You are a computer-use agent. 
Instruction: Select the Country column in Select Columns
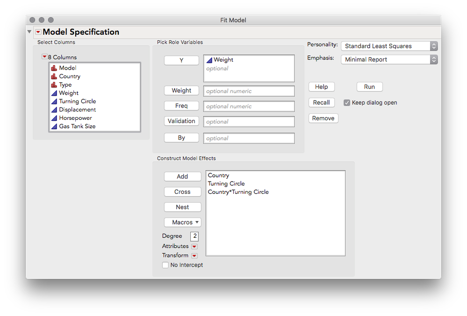pos(70,76)
